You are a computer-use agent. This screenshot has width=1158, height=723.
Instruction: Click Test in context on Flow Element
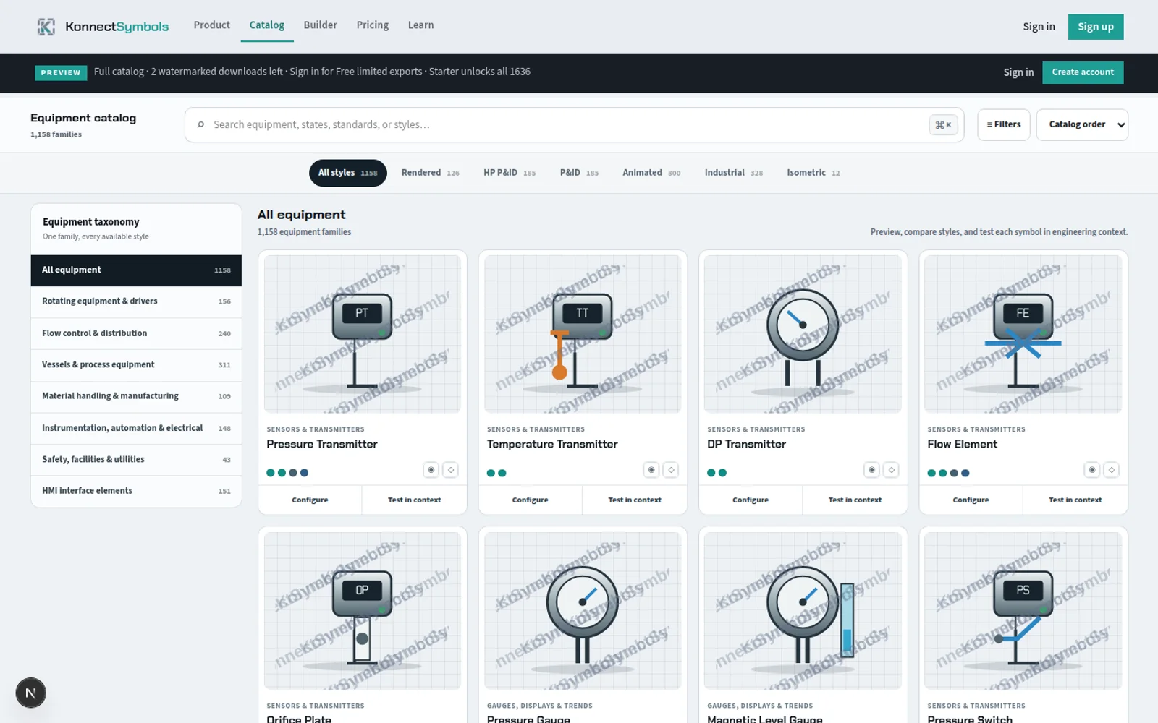[x=1075, y=500]
